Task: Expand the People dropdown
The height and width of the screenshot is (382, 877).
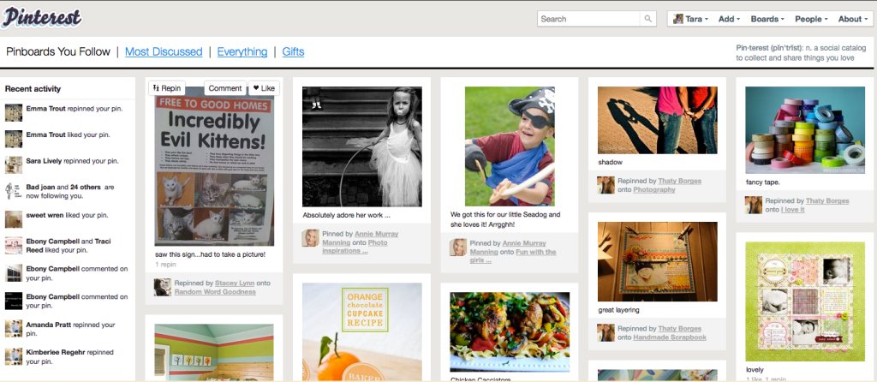Action: coord(812,19)
